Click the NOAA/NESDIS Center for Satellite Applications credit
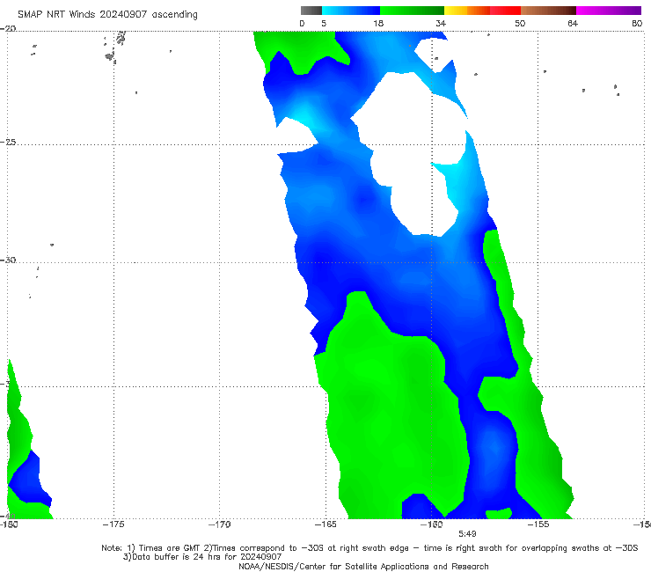The width and height of the screenshot is (651, 572). click(363, 567)
